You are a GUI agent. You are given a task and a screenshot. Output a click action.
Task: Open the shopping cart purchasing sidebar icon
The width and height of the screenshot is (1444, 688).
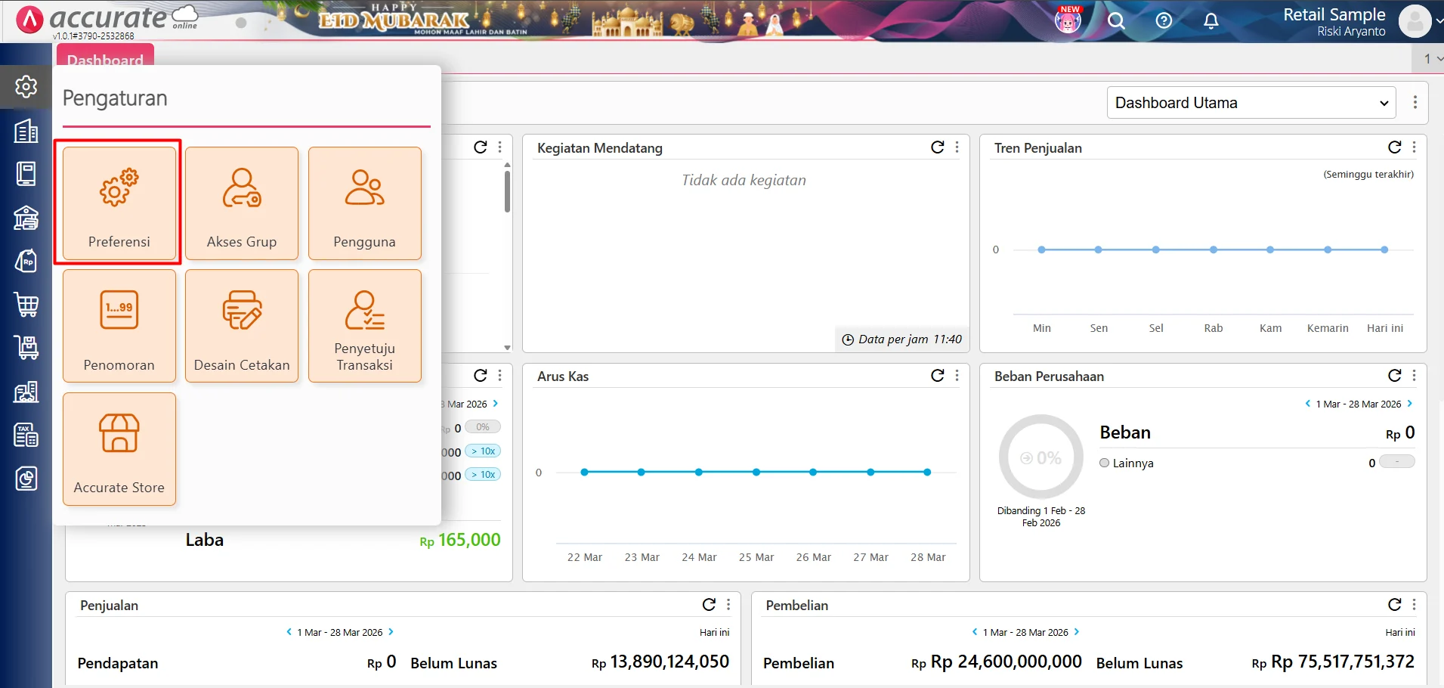pyautogui.click(x=26, y=305)
